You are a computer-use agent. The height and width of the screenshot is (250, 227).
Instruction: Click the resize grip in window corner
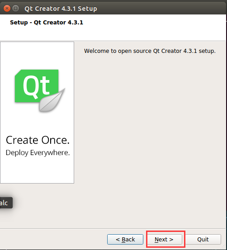click(x=224, y=247)
